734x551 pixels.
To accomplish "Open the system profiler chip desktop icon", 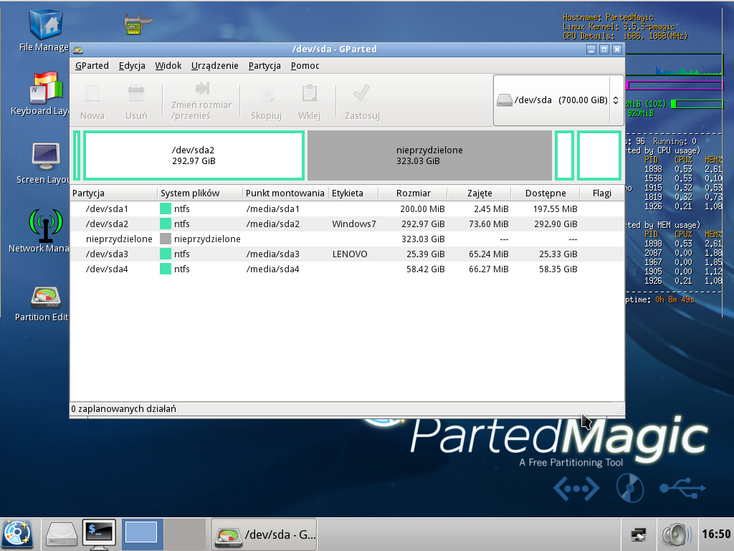I will coord(138,24).
